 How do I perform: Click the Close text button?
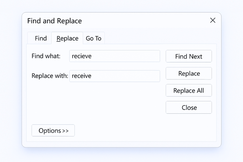click(x=189, y=107)
